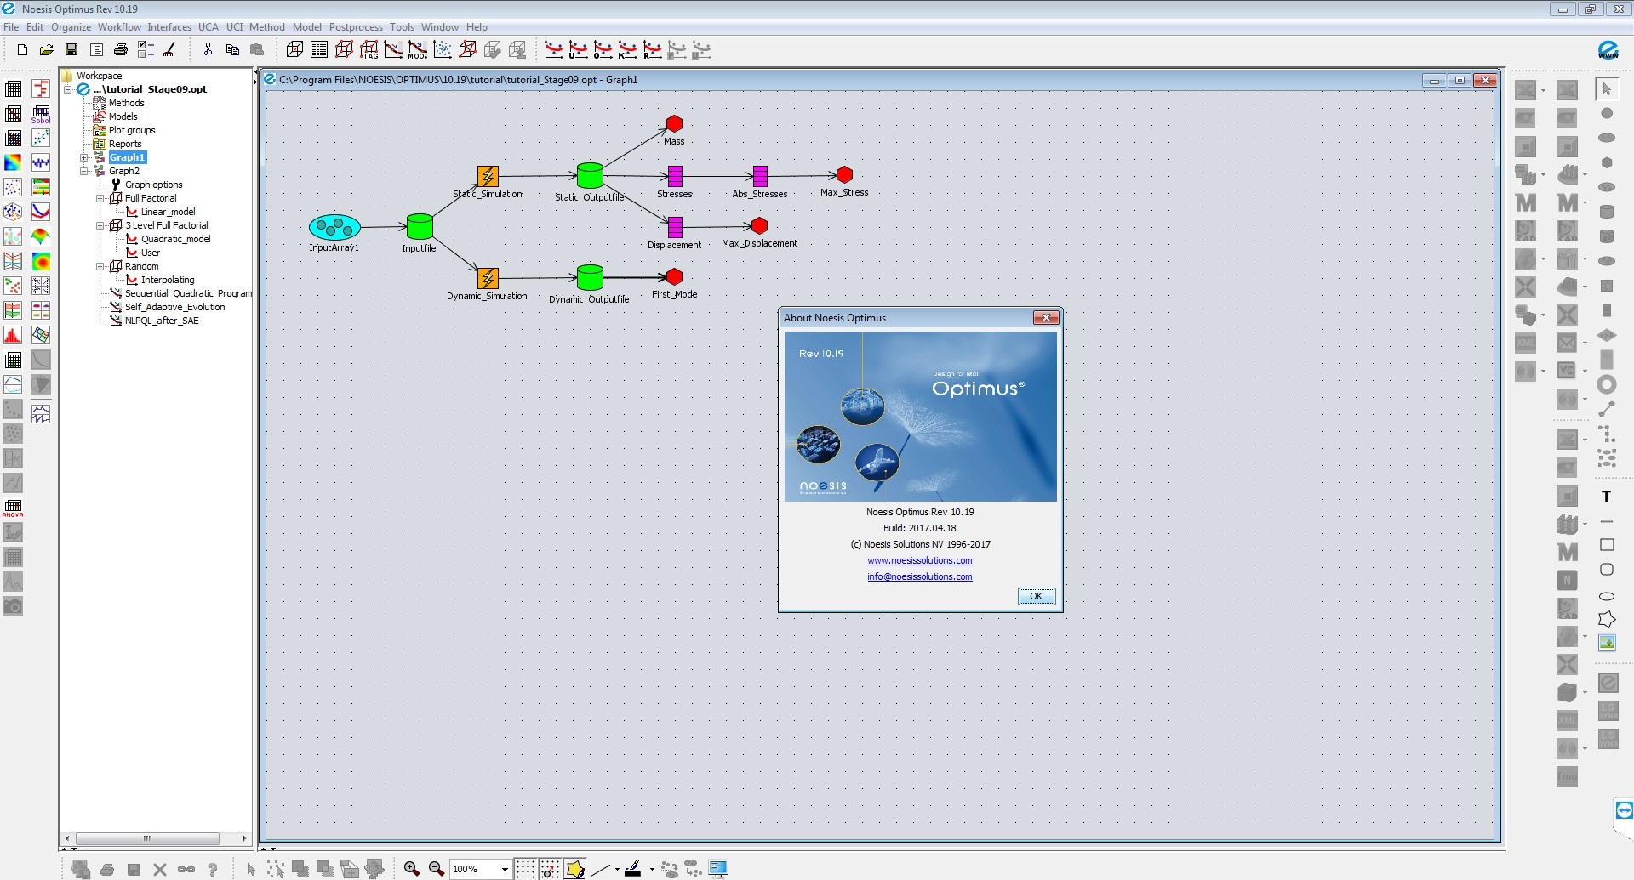Click the Max_Stress output node
The height and width of the screenshot is (880, 1634).
coord(844,174)
